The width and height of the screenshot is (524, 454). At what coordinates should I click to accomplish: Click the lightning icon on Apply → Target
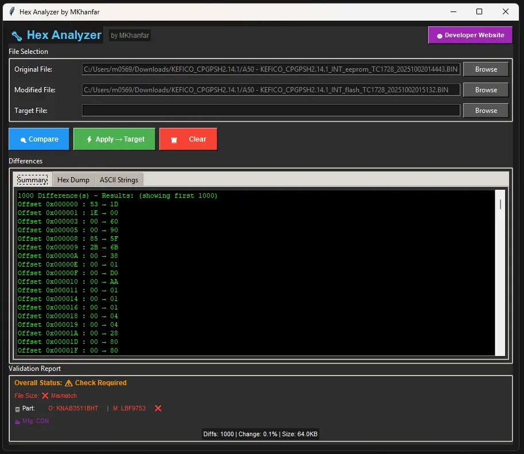[x=89, y=139]
